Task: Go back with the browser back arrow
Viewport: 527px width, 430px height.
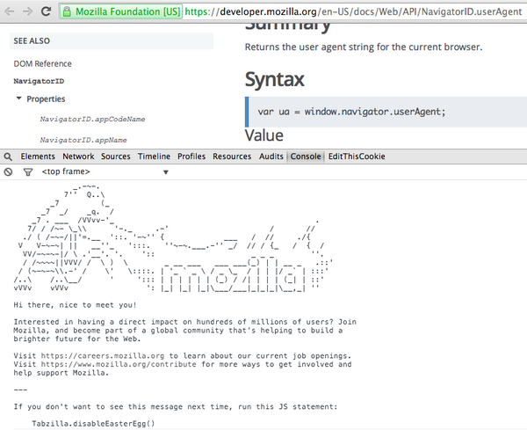Action: [9, 11]
